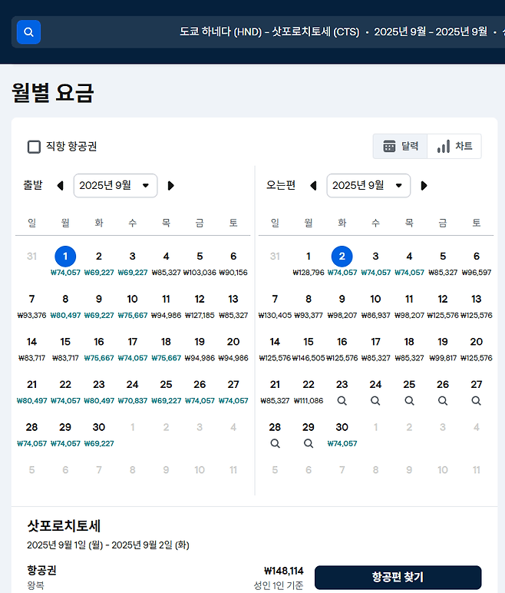Screen dimensions: 505x593
Task: Select departure date 5 priced ₩103,036
Action: (200, 262)
